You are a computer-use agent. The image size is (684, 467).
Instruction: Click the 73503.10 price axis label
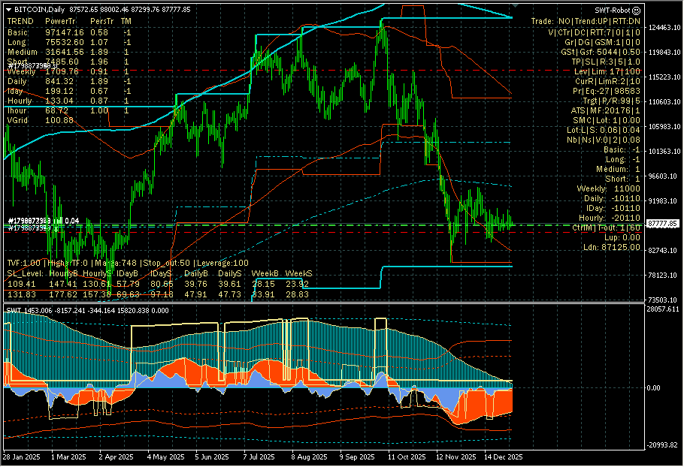coord(664,300)
